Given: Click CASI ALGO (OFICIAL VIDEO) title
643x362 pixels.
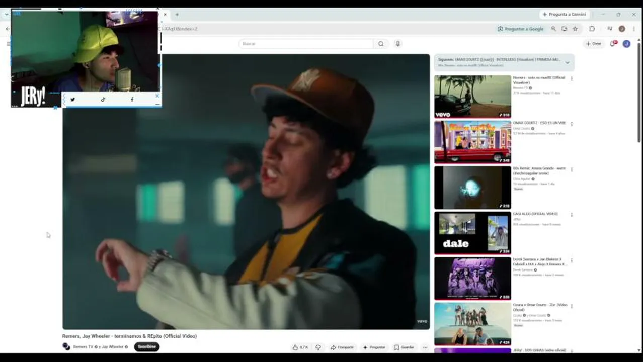Looking at the screenshot, I should tap(535, 214).
